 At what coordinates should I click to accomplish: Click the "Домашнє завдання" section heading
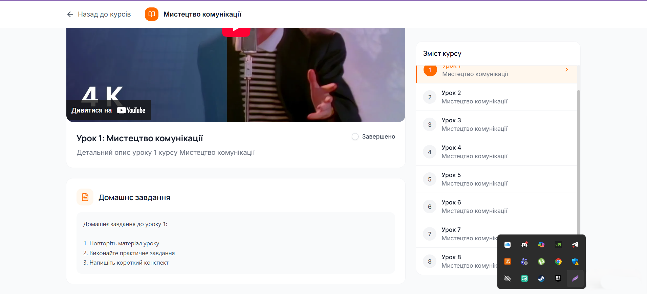[x=134, y=197]
